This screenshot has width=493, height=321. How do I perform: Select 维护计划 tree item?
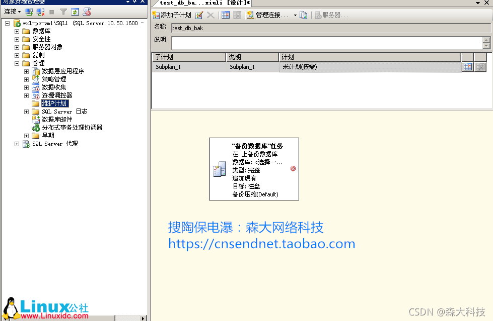55,103
